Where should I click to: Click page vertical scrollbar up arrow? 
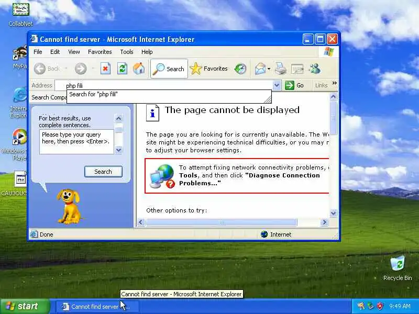pos(333,97)
